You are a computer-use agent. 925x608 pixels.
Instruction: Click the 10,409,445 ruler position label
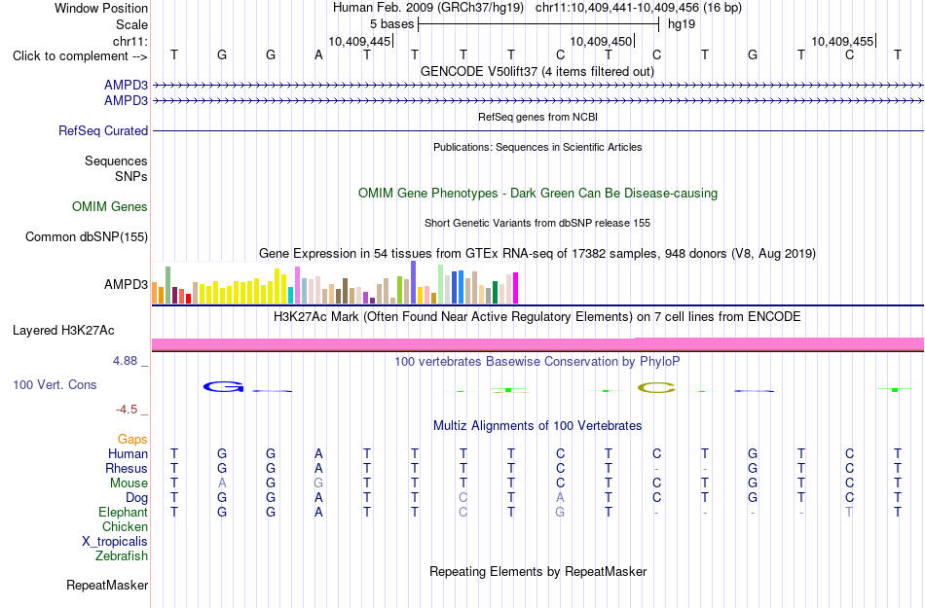360,41
